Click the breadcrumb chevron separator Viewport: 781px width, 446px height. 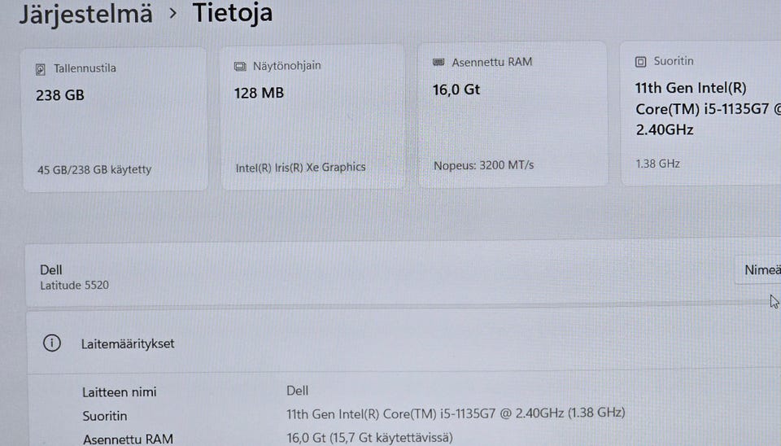pos(172,14)
